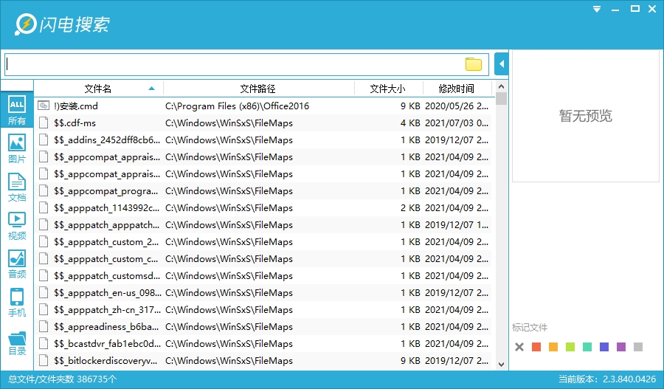Viewport: 664px width, 389px height.
Task: Click the 文件路径 column header
Action: (x=257, y=89)
